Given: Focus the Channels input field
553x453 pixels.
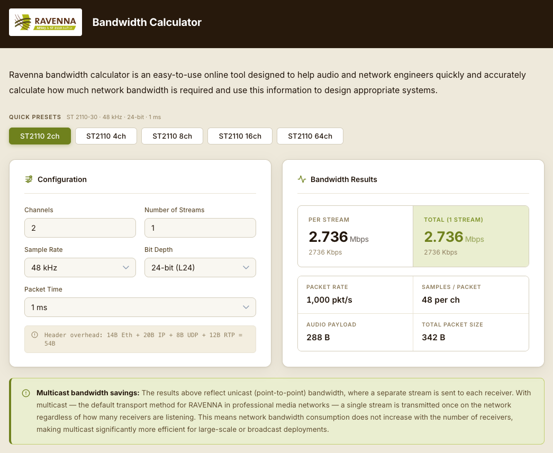Looking at the screenshot, I should (80, 228).
